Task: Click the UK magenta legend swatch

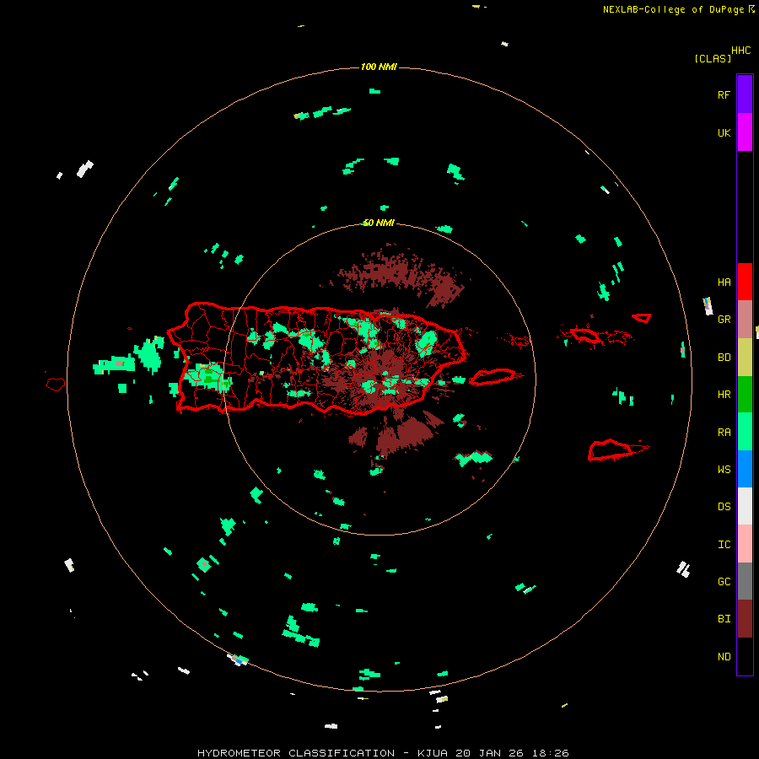Action: pos(745,132)
